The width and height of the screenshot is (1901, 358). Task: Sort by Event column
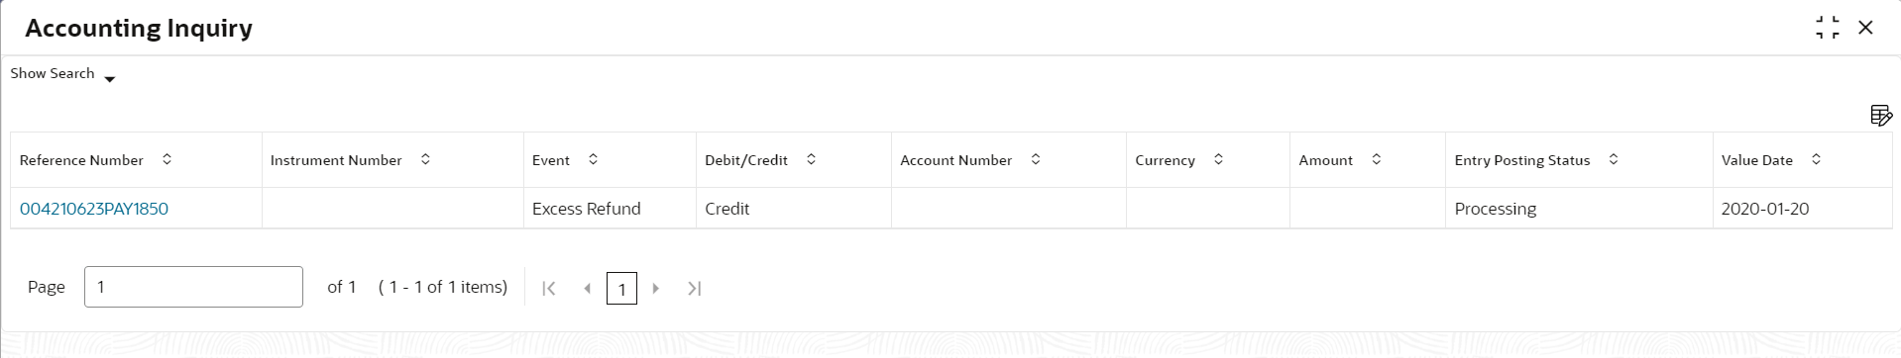tap(593, 159)
